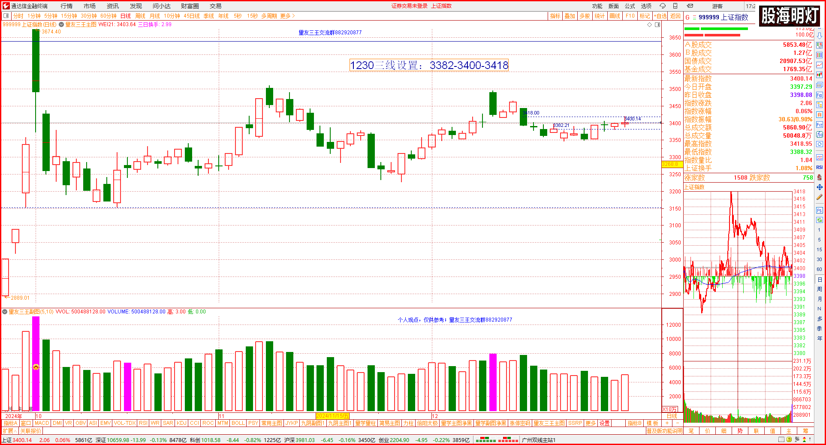Click the 叠加 overlay button
Viewport: 826px width, 445px height.
pyautogui.click(x=570, y=16)
